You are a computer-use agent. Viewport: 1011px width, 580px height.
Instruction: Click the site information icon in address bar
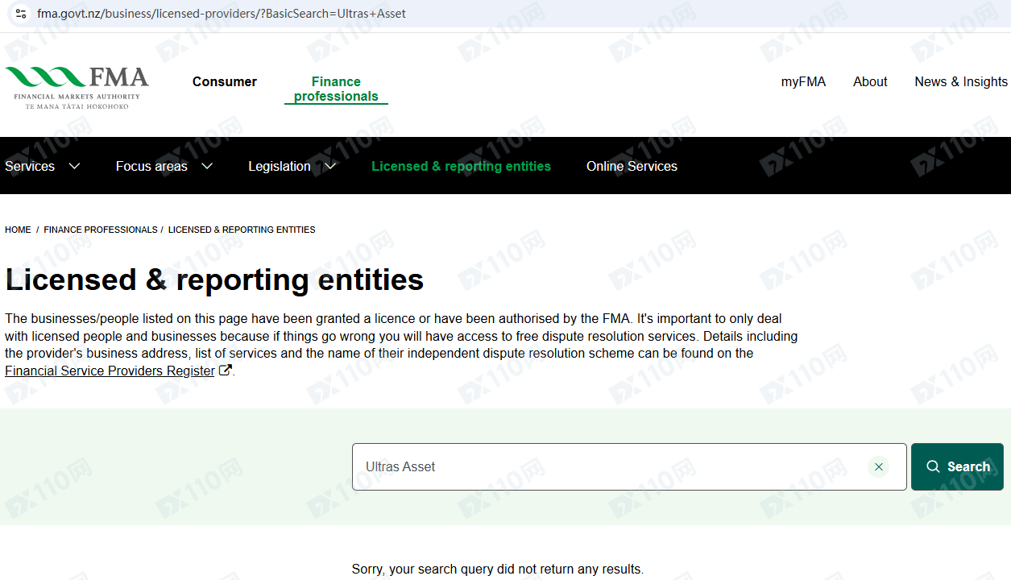pos(21,14)
